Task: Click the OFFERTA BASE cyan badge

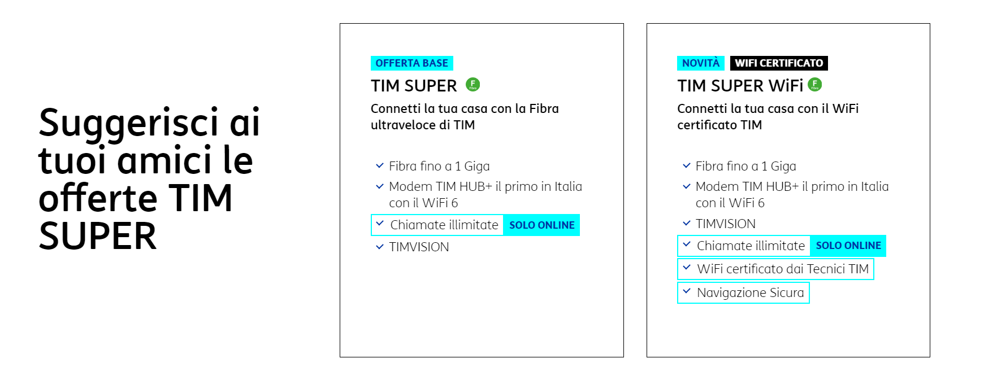Action: tap(412, 63)
